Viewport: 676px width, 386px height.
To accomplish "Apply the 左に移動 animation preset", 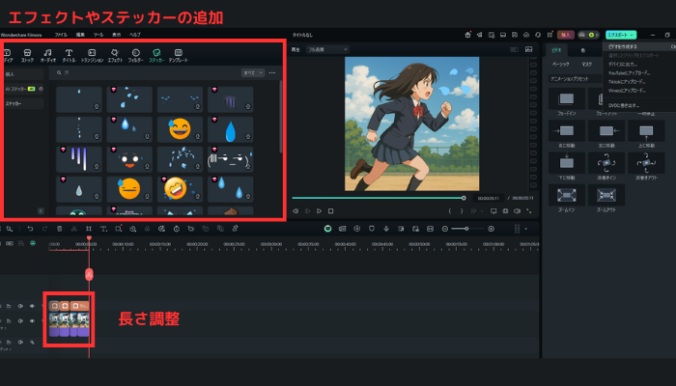I will 606,134.
